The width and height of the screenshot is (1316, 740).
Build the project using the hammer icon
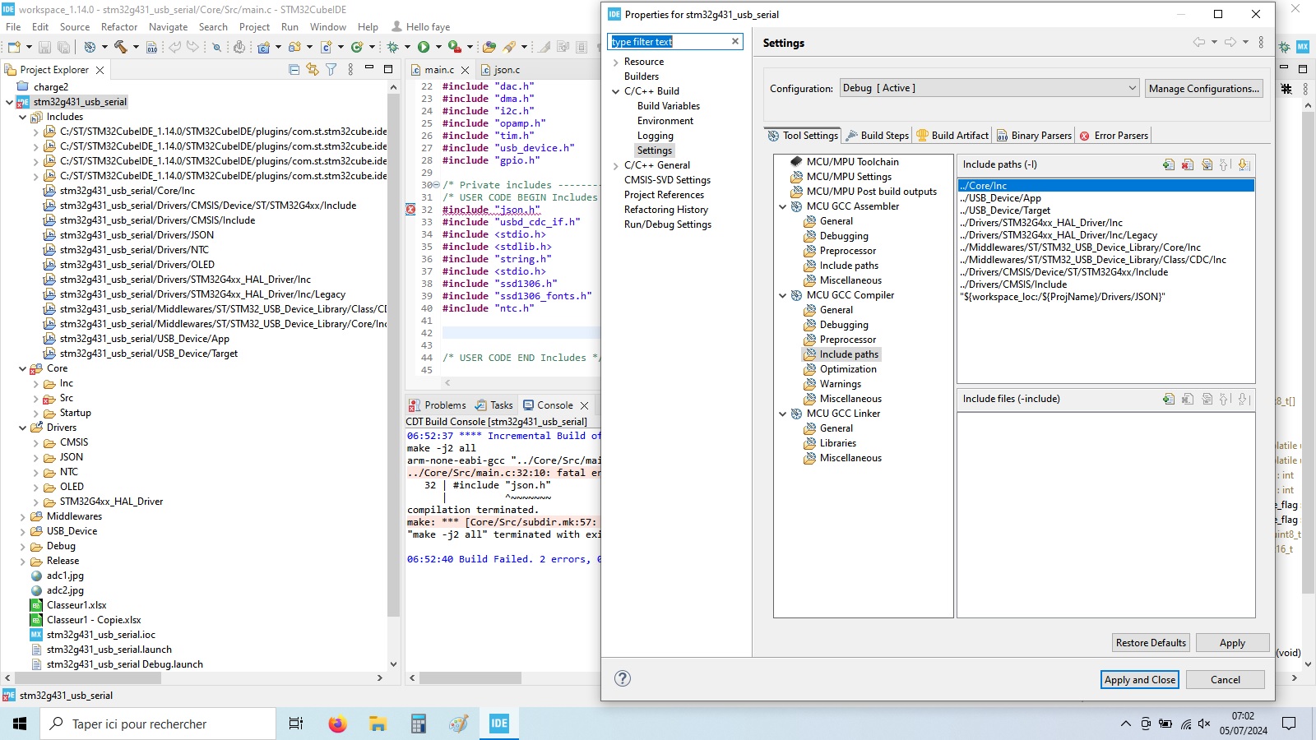point(120,48)
